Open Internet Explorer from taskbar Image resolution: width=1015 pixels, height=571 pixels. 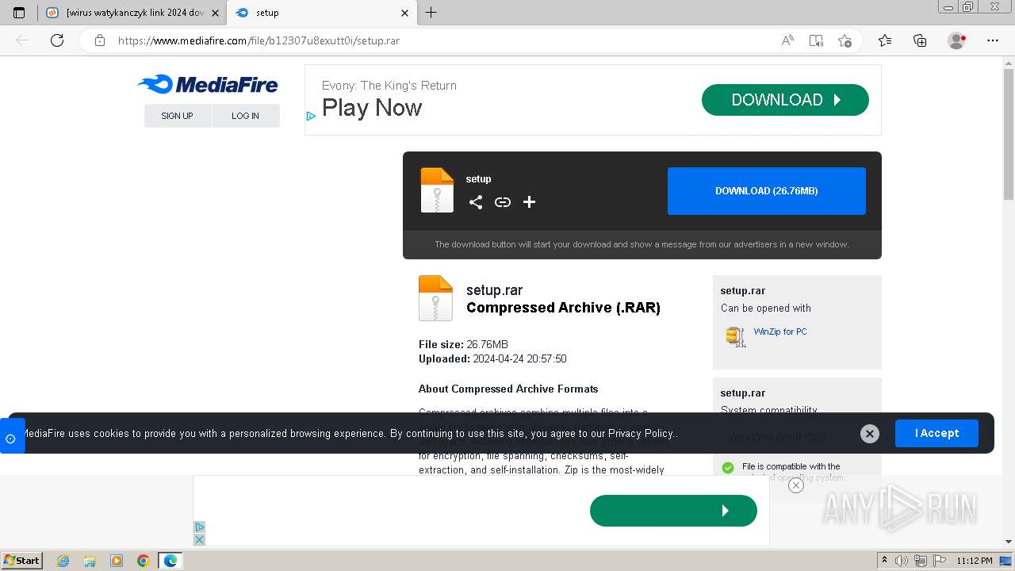[x=63, y=561]
